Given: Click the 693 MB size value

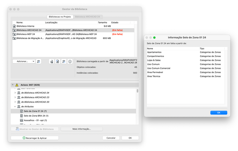Looking at the screenshot, I should click(107, 38).
